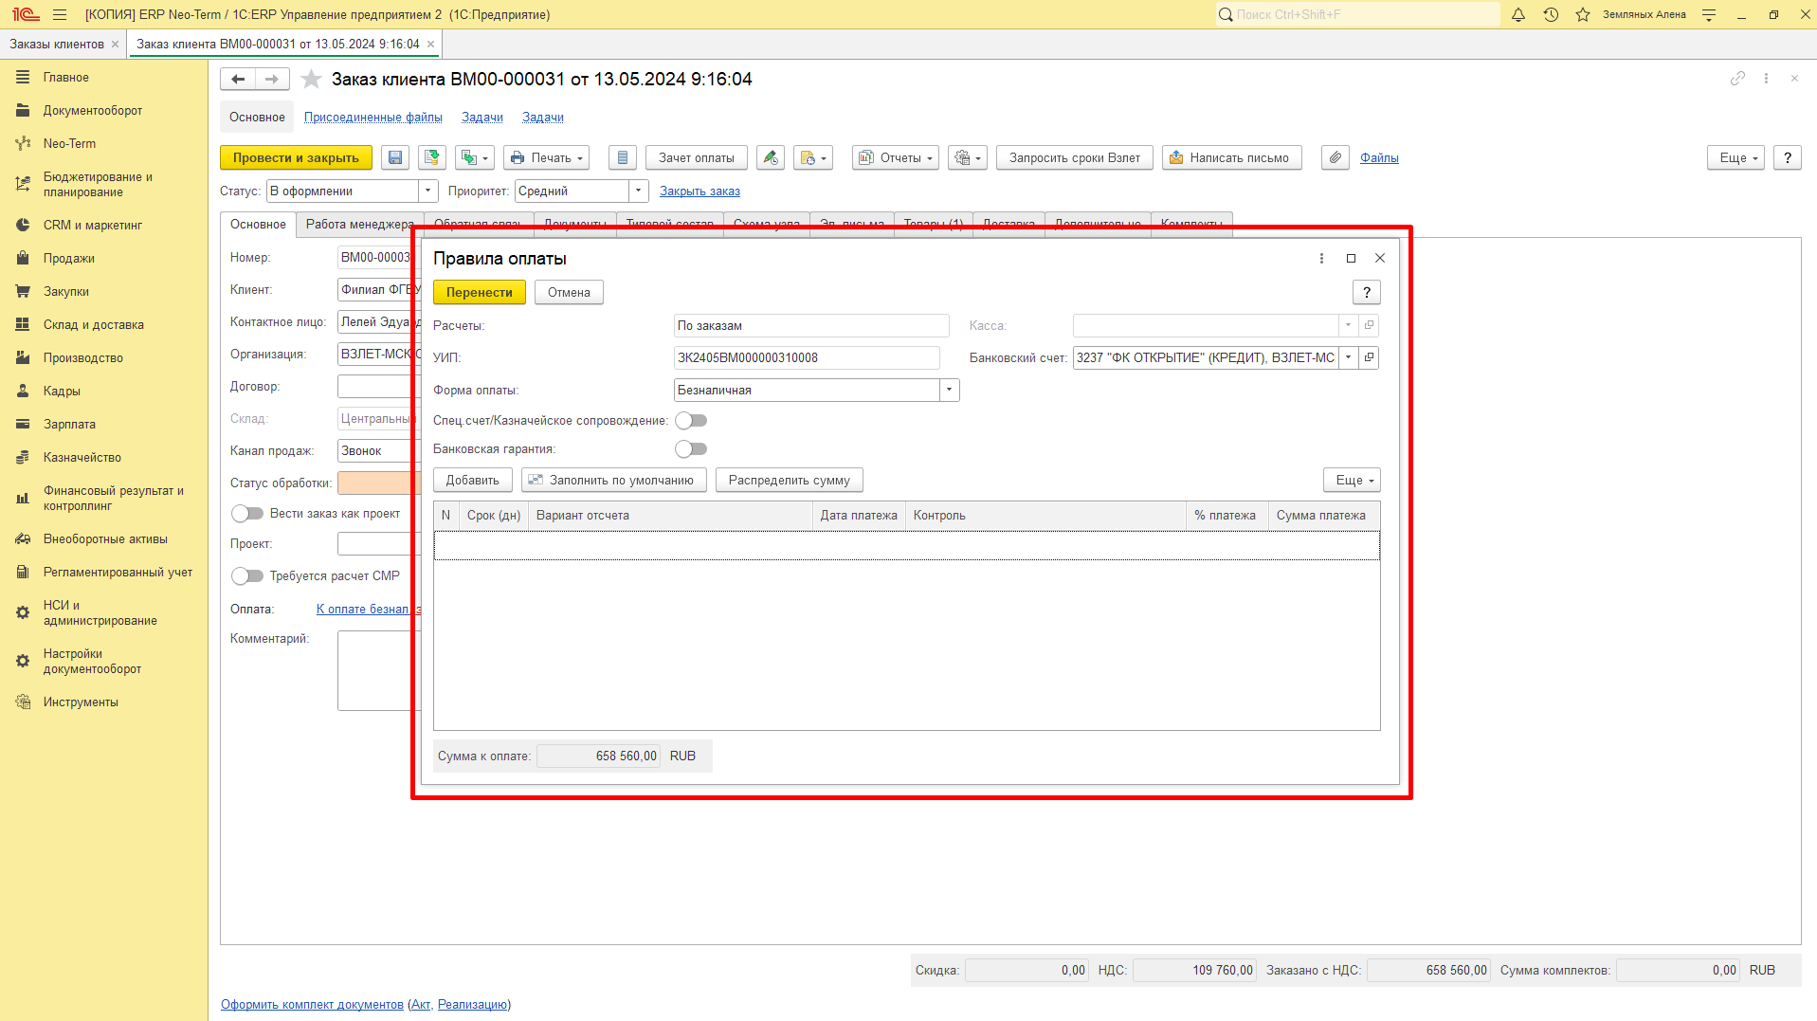Click the УИП input field
Screen dimensions: 1817x1021
tap(807, 357)
